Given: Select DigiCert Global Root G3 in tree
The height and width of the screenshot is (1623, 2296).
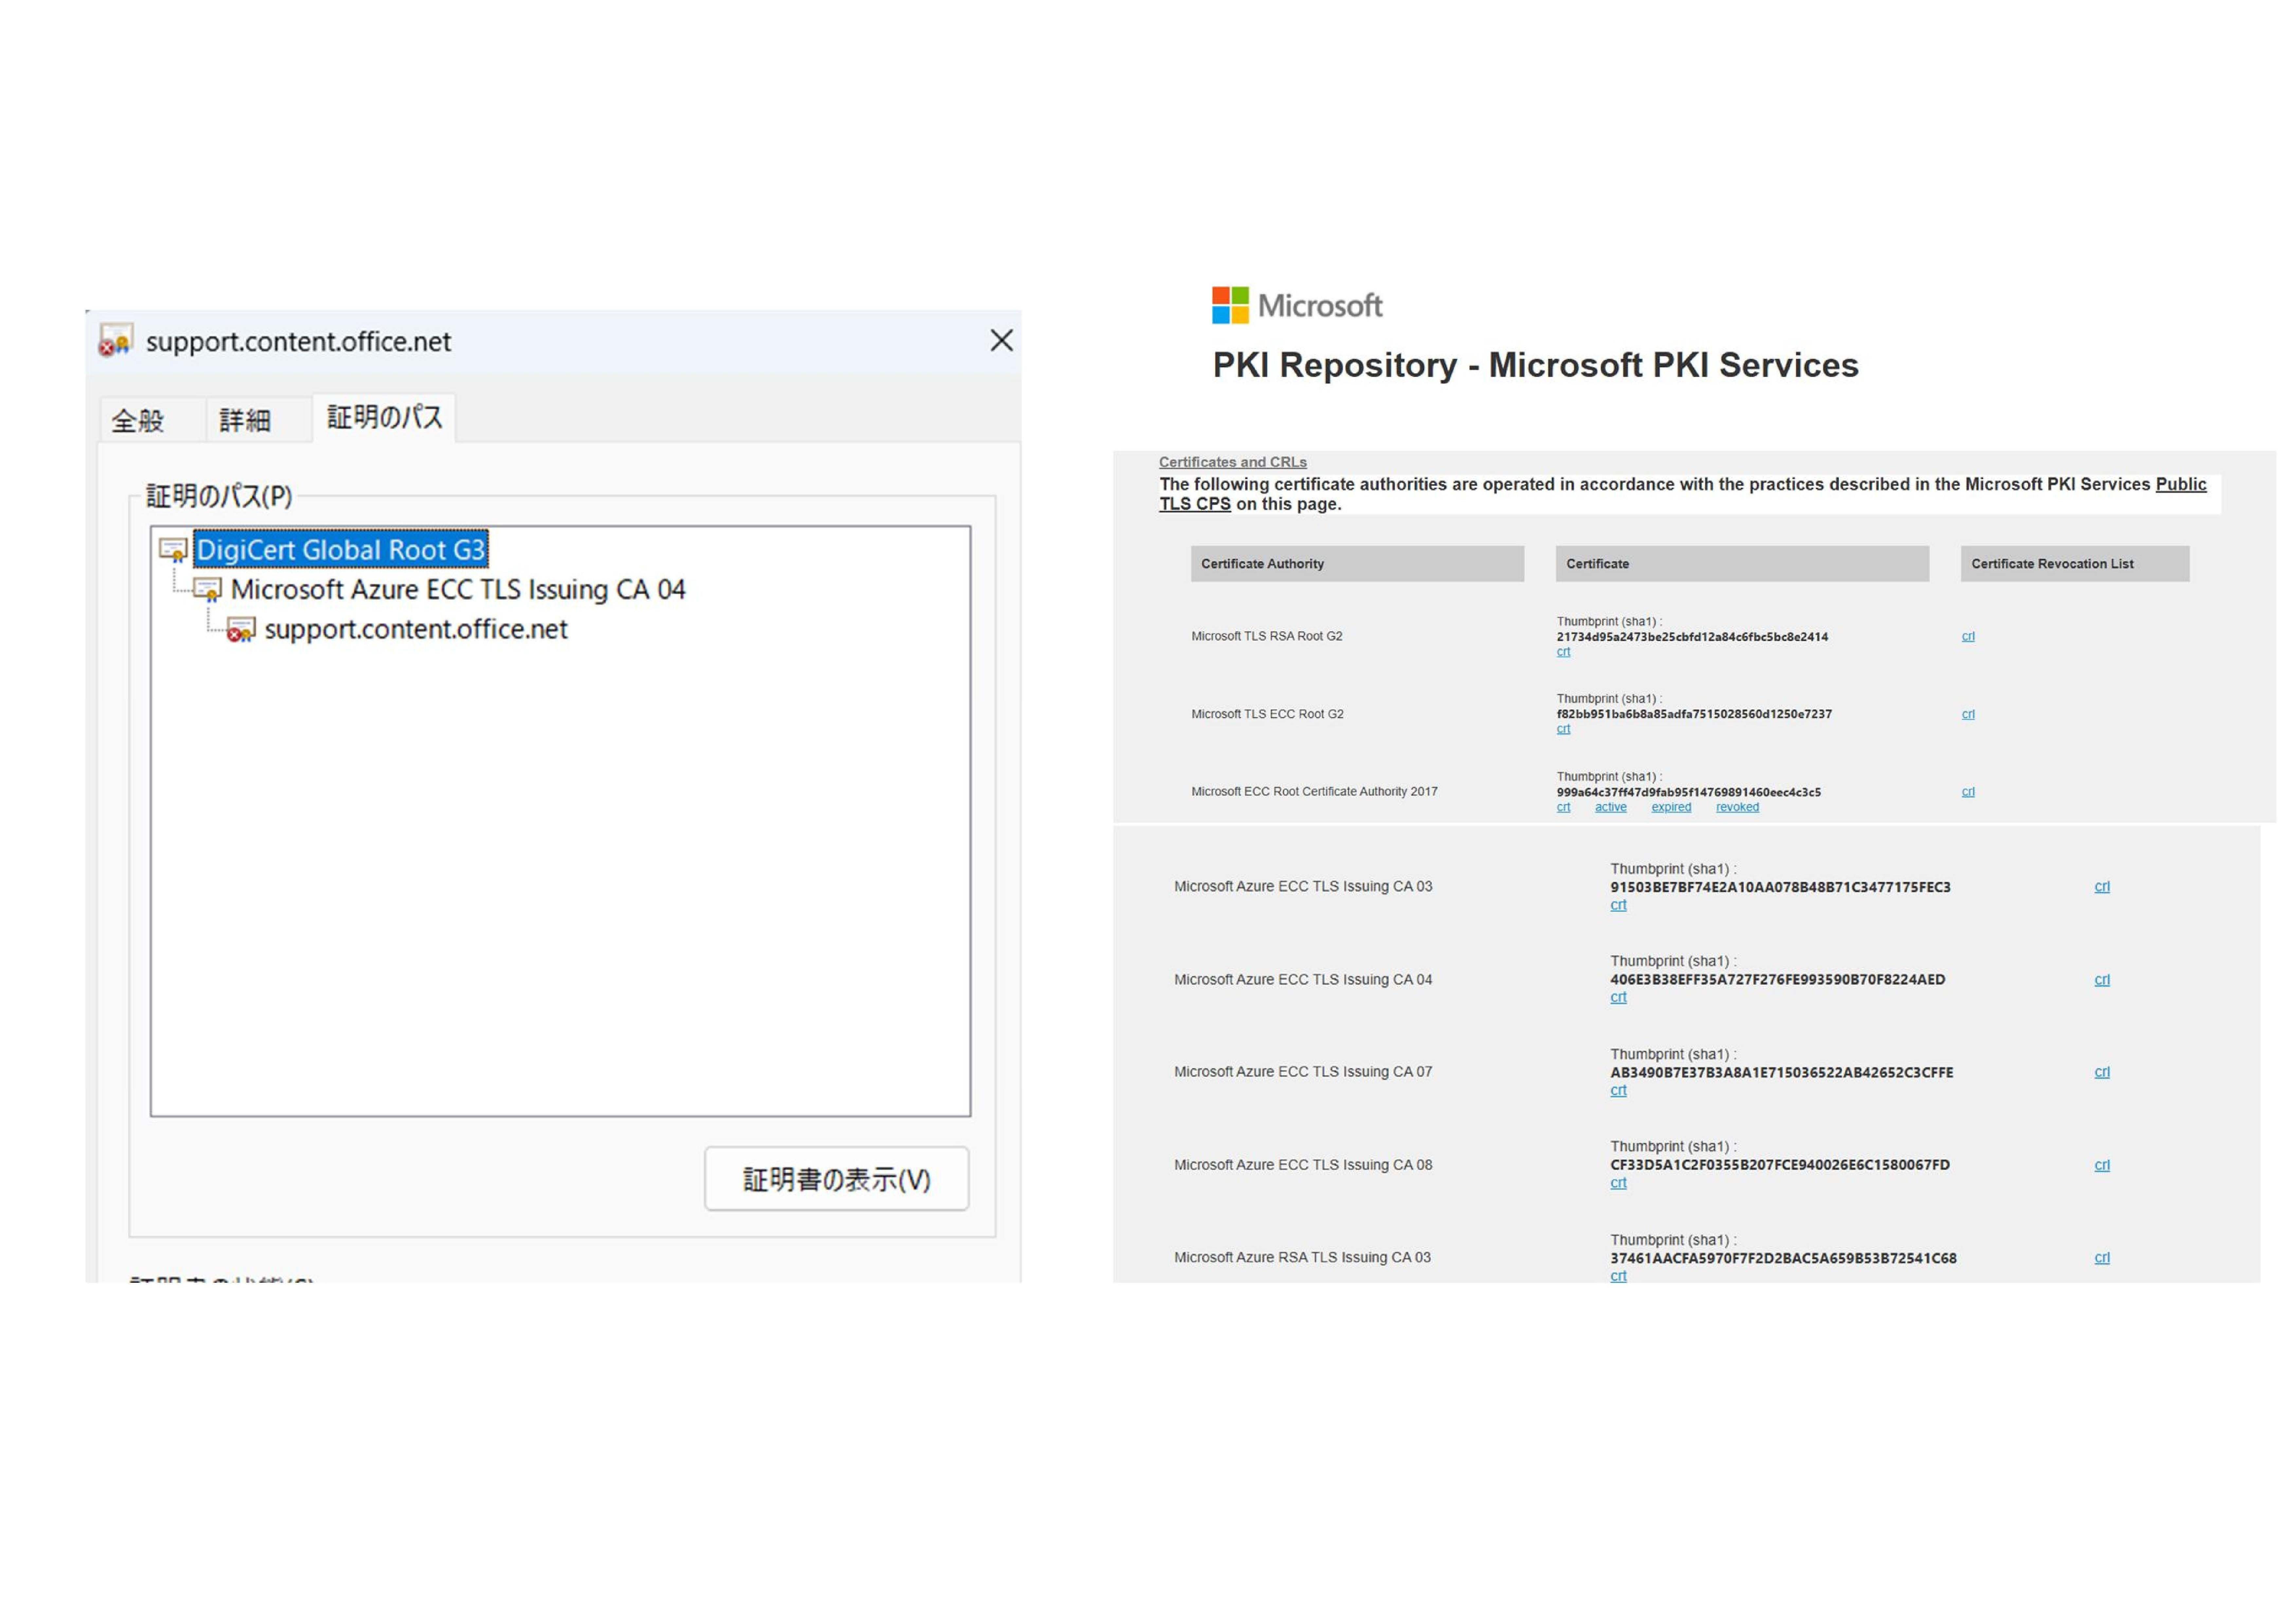Looking at the screenshot, I should click(340, 550).
